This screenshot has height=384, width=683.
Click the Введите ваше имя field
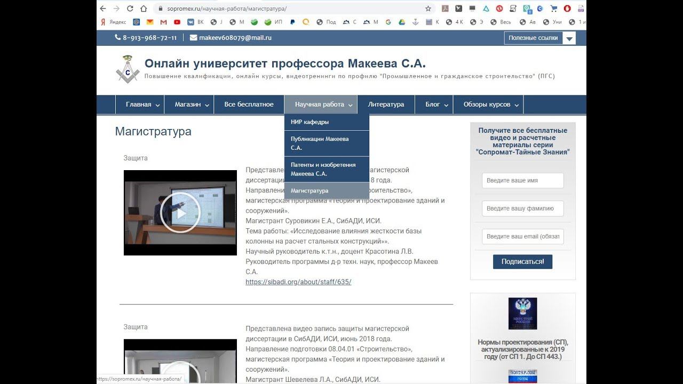[x=523, y=180]
